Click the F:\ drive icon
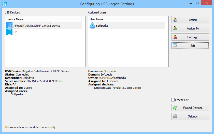 [x=9, y=32]
